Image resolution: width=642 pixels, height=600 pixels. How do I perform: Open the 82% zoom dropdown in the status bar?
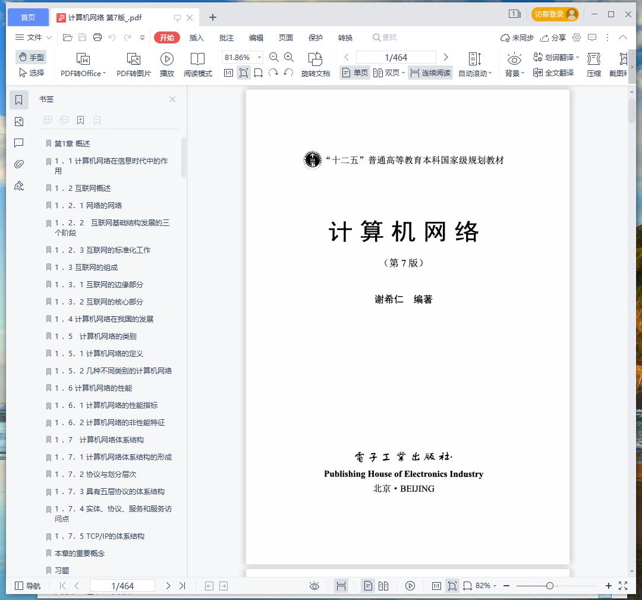[486, 586]
